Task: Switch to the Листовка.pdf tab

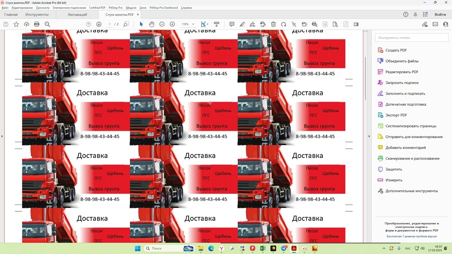Action: coord(77,15)
